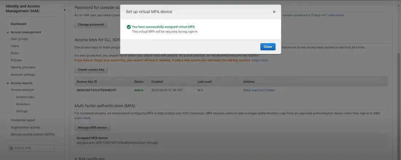The height and width of the screenshot is (160, 401).
Task: Open Archive rules
Action: click(25, 97)
